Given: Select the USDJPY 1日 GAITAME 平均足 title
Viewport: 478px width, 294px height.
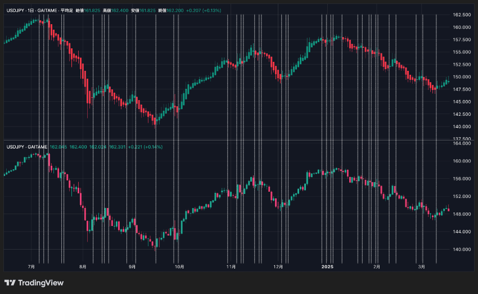Looking at the screenshot, I should click(x=39, y=10).
